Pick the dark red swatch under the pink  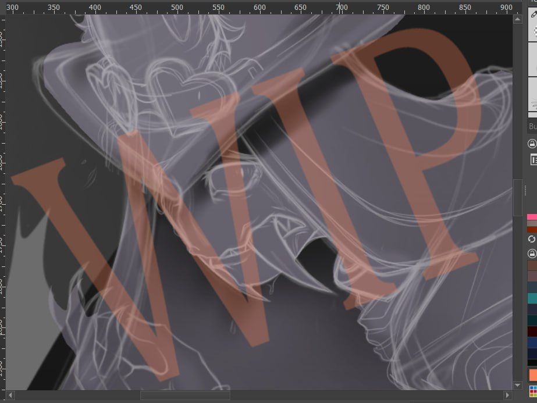point(532,229)
